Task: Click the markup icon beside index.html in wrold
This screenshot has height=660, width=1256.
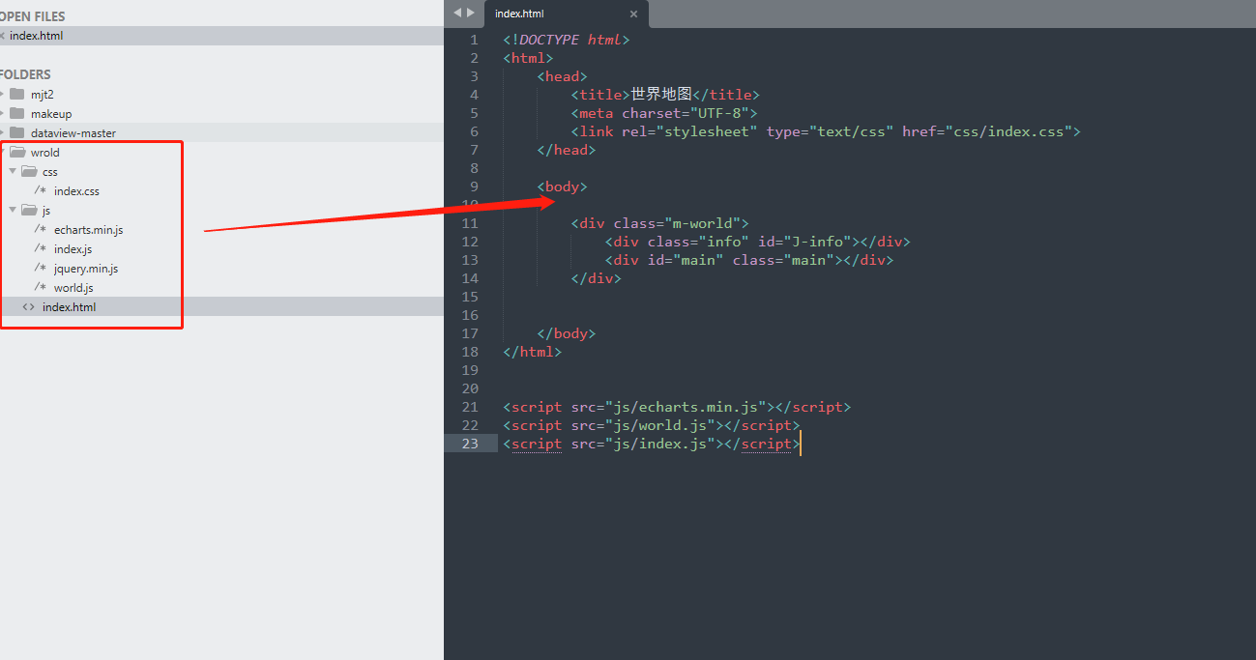Action: tap(29, 307)
